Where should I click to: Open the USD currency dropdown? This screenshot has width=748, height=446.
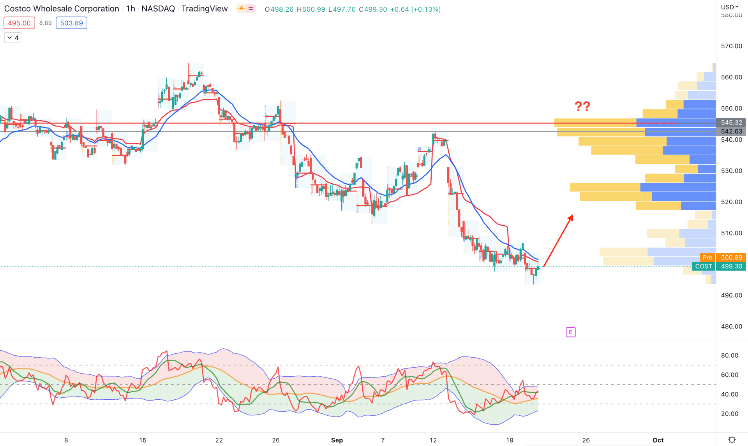729,7
